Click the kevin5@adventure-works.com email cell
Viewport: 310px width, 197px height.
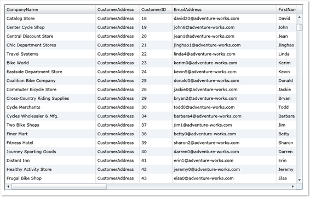click(x=225, y=71)
